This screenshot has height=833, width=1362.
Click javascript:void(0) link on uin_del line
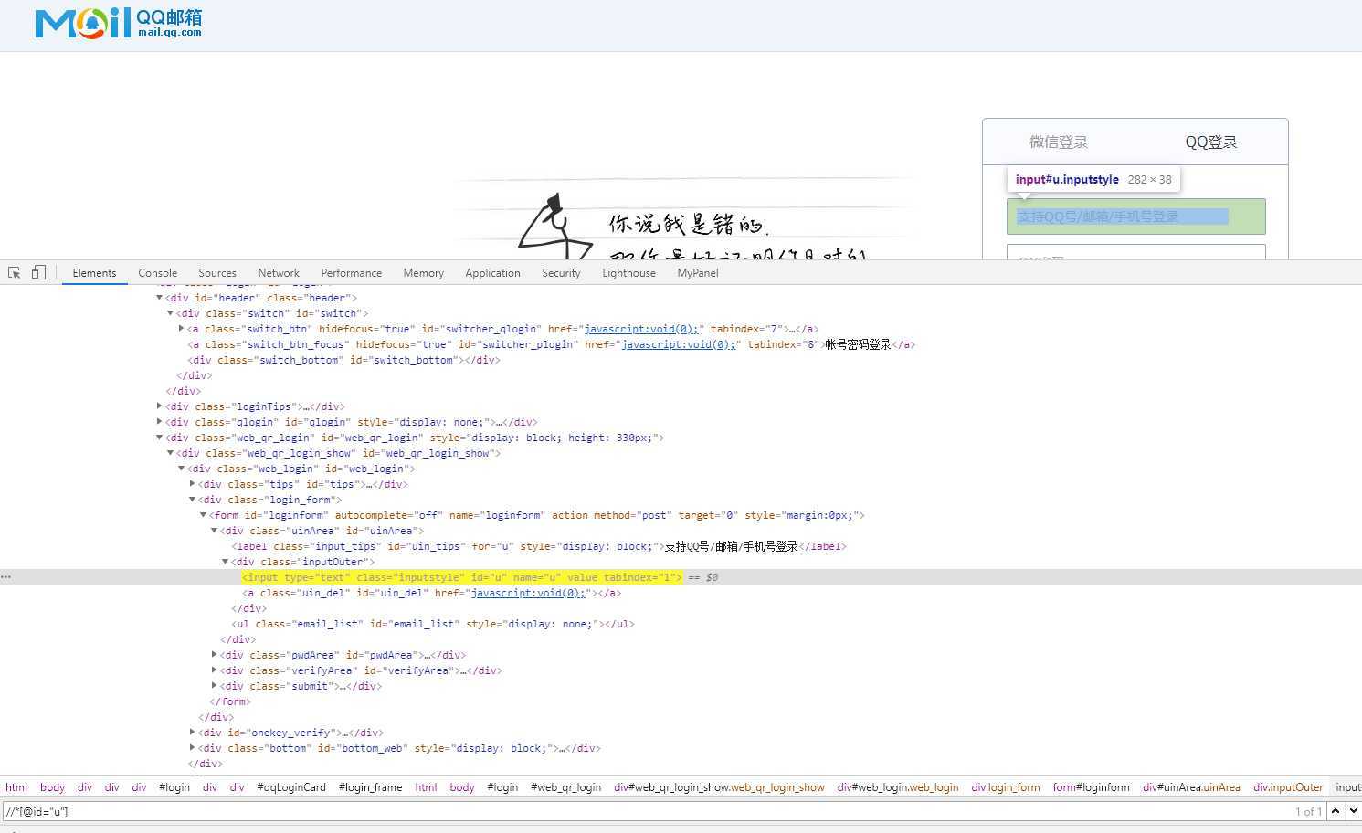click(527, 593)
